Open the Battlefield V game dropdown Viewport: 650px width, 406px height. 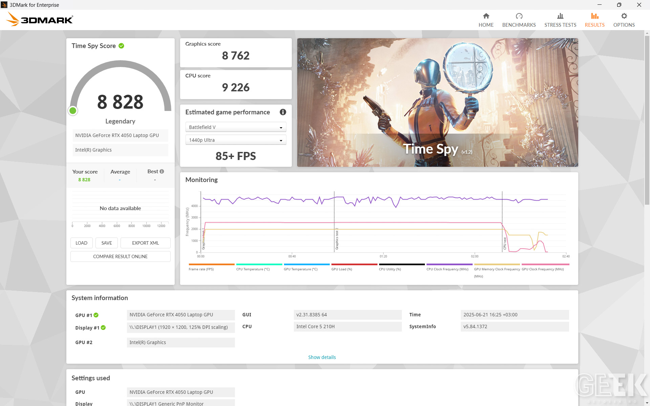point(236,127)
